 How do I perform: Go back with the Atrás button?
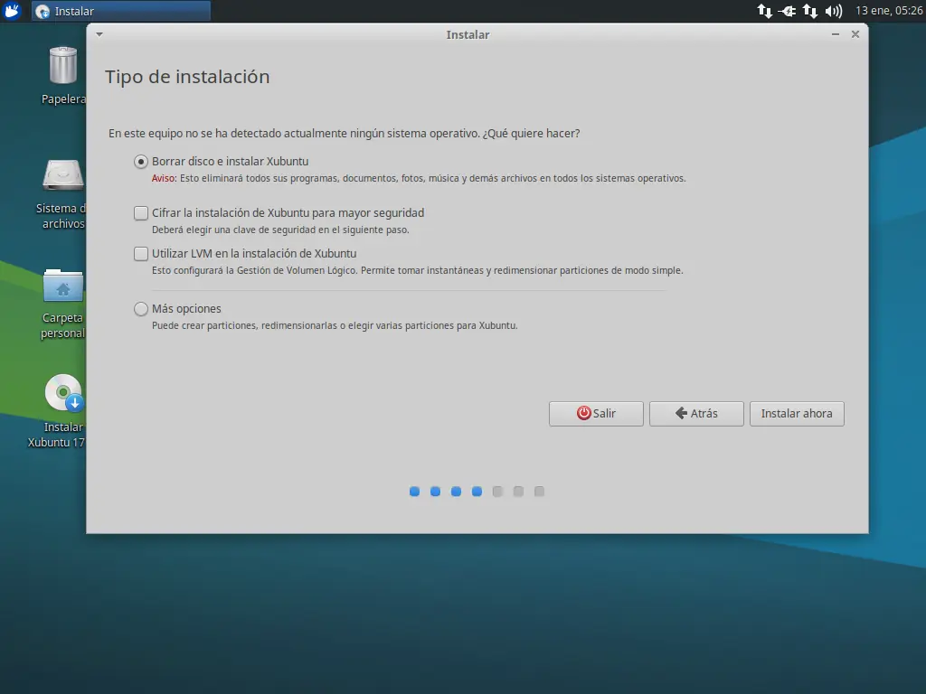point(696,413)
